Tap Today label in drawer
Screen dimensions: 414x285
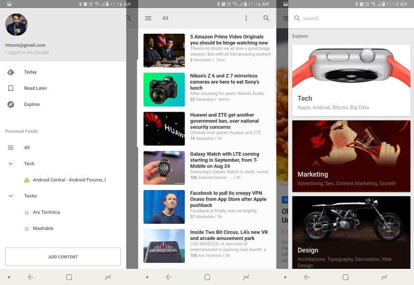pos(30,72)
